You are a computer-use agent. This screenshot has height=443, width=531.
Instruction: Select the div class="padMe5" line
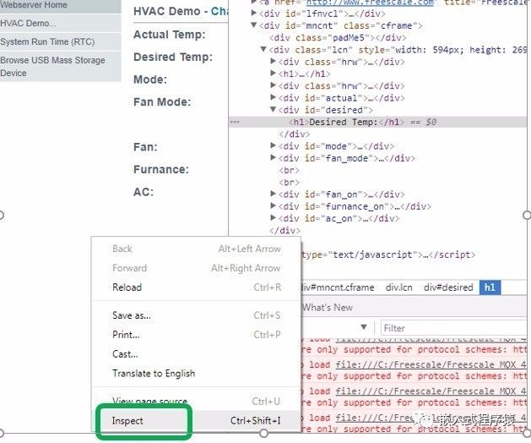[x=338, y=38]
